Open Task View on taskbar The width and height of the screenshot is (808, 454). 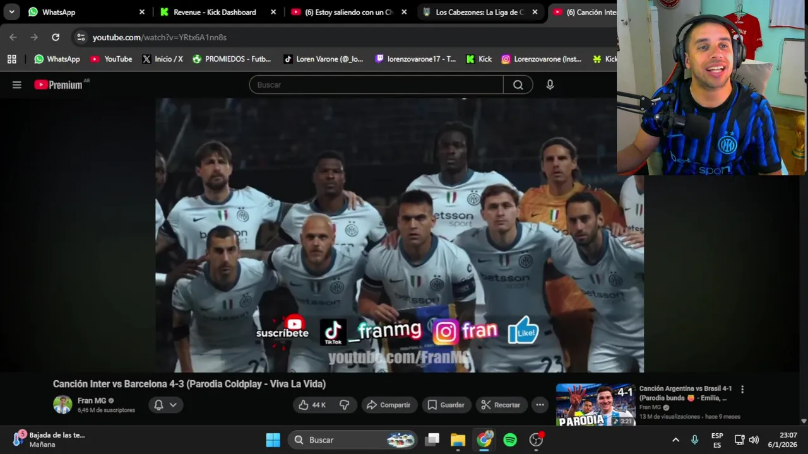click(432, 439)
